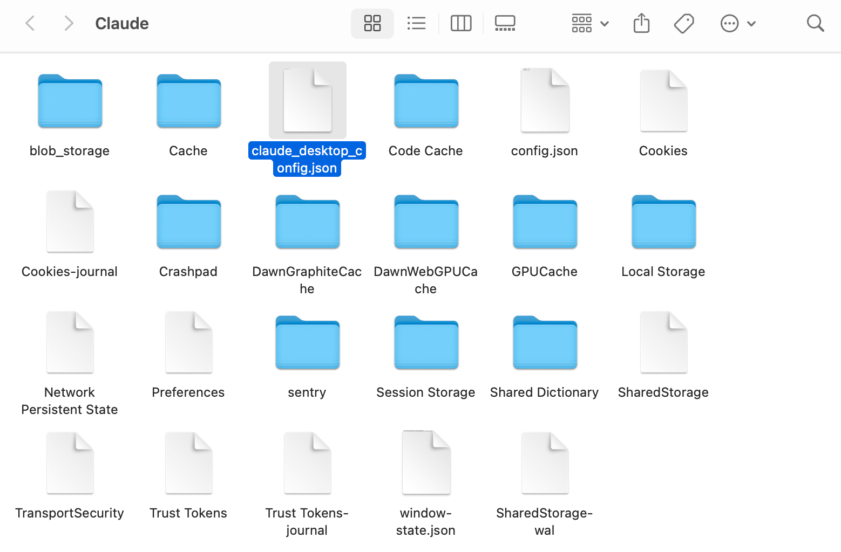Click the "DawnWebGPUCache" name label
Screen dimensions: 841x552
click(x=426, y=280)
